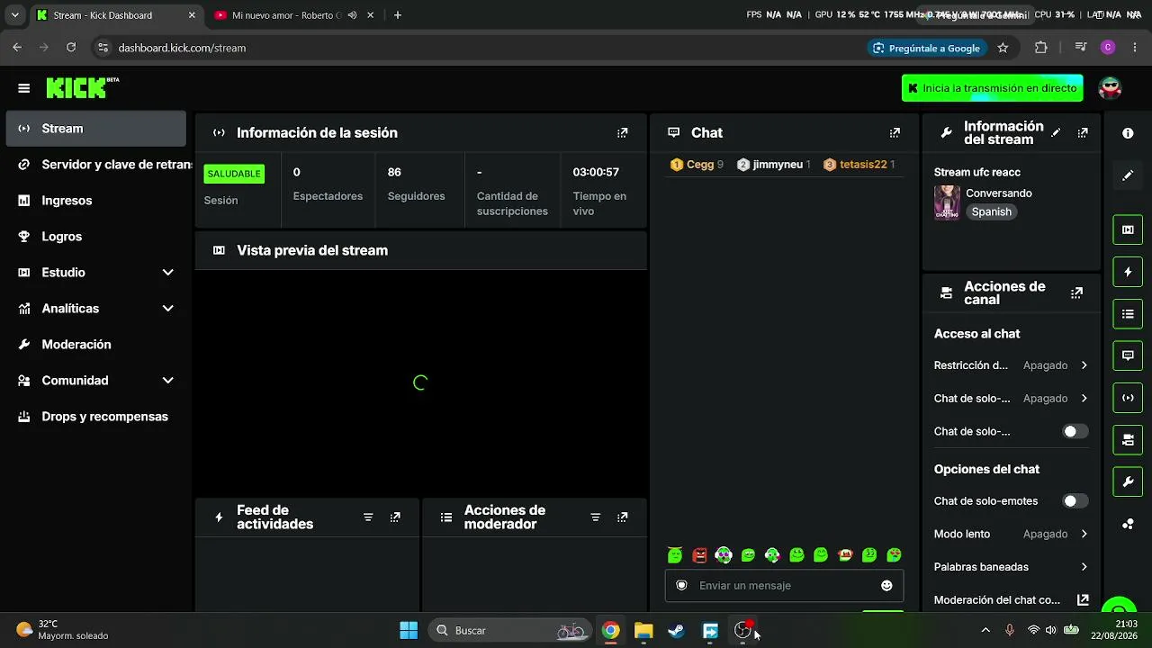Click the stream category thumbnail
Viewport: 1152px width, 648px height.
[947, 202]
